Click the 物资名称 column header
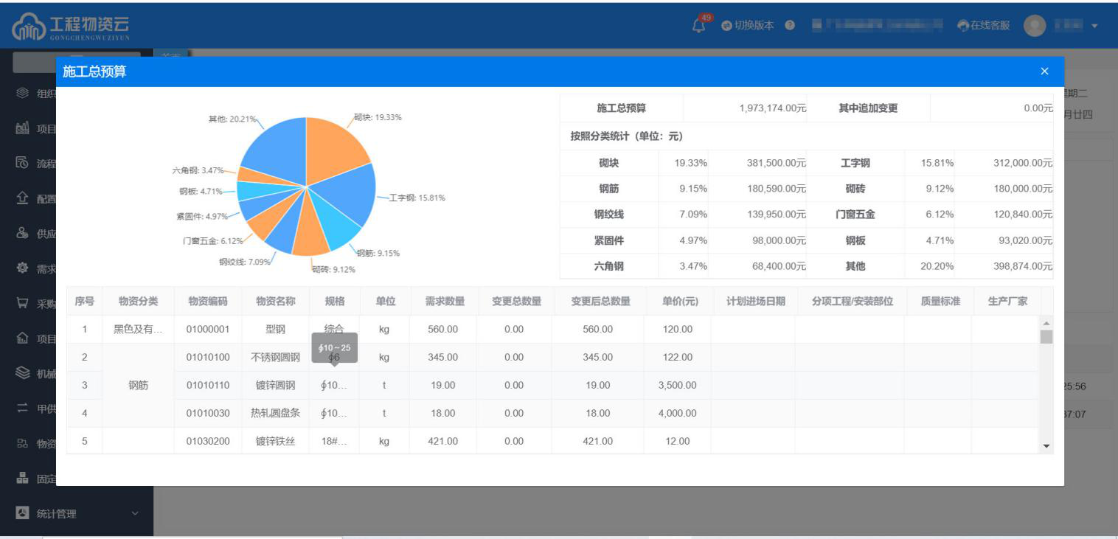The width and height of the screenshot is (1118, 539). (x=275, y=301)
